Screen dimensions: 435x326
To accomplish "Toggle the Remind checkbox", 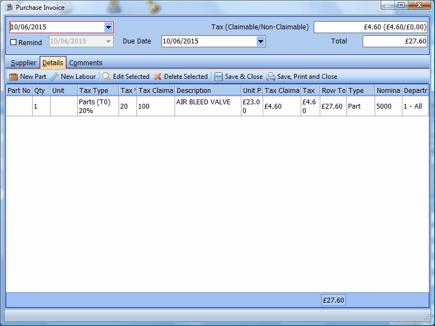I will click(x=13, y=42).
